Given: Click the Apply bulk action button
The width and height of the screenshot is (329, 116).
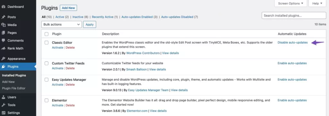Looking at the screenshot, I should click(90, 24).
